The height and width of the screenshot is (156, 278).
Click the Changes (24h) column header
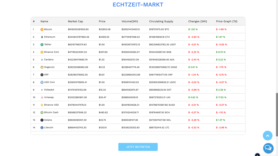pos(198,21)
